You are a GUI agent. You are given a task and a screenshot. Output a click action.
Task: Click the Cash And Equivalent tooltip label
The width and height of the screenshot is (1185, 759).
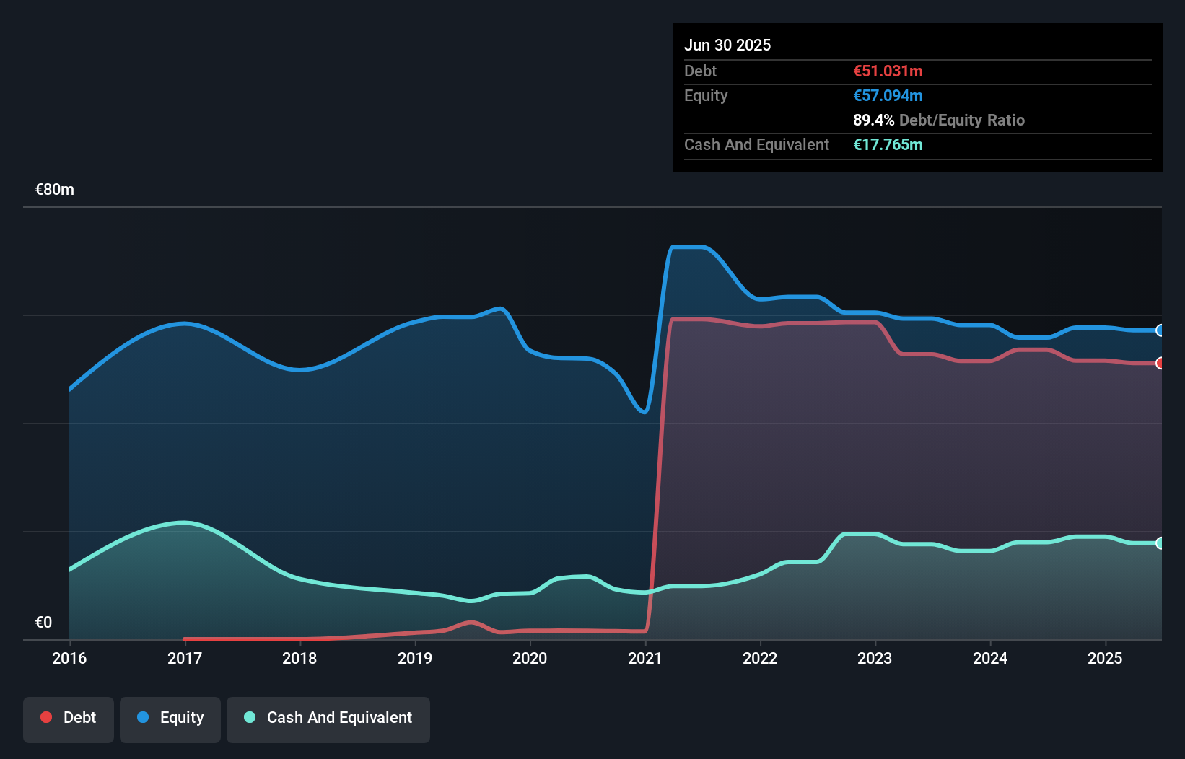(756, 144)
